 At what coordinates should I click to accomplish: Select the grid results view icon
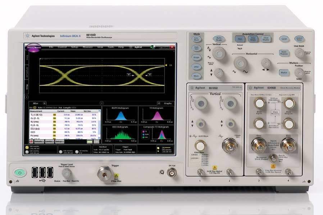96,141
